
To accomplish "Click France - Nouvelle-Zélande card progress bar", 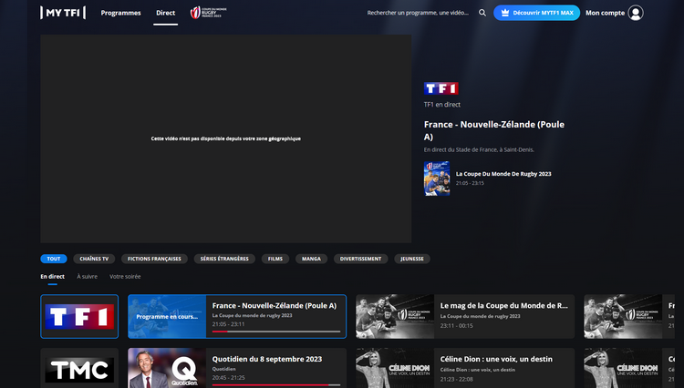I will click(x=276, y=332).
